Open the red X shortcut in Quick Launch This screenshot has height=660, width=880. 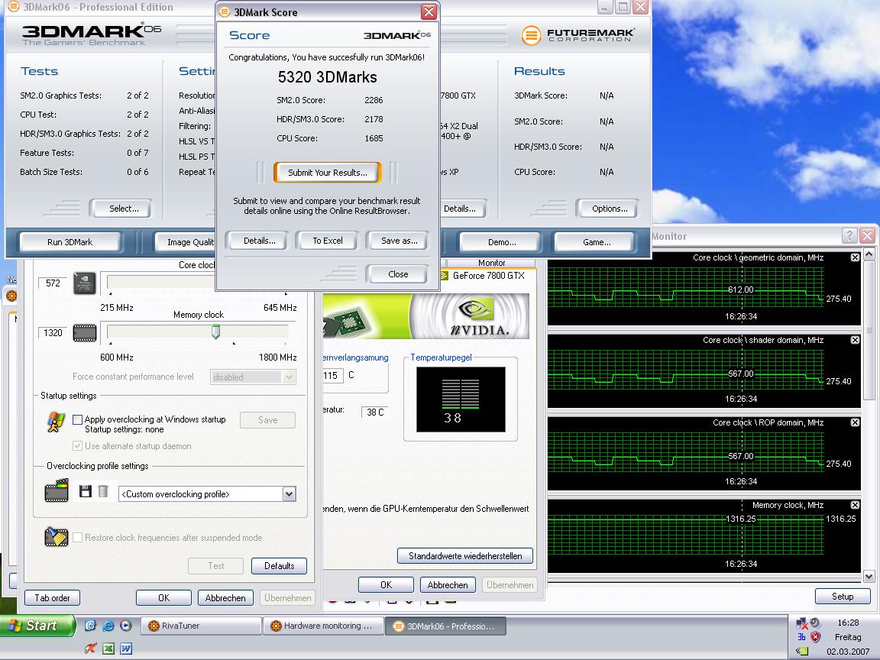coord(90,649)
